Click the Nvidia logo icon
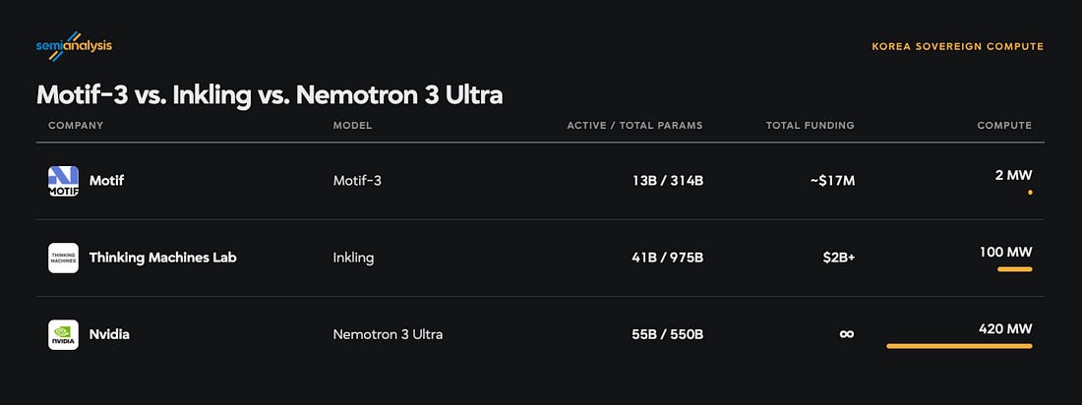This screenshot has width=1082, height=405. pyautogui.click(x=64, y=334)
